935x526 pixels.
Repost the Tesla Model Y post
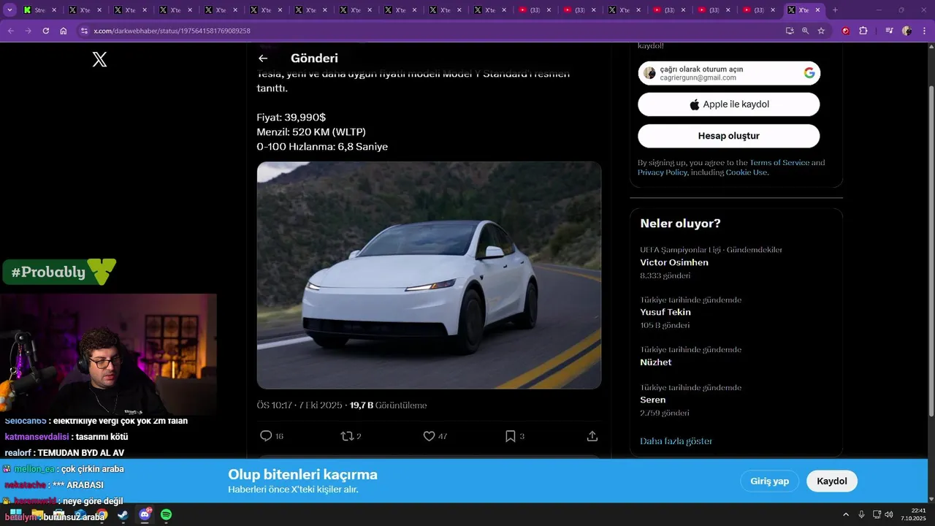(x=347, y=436)
